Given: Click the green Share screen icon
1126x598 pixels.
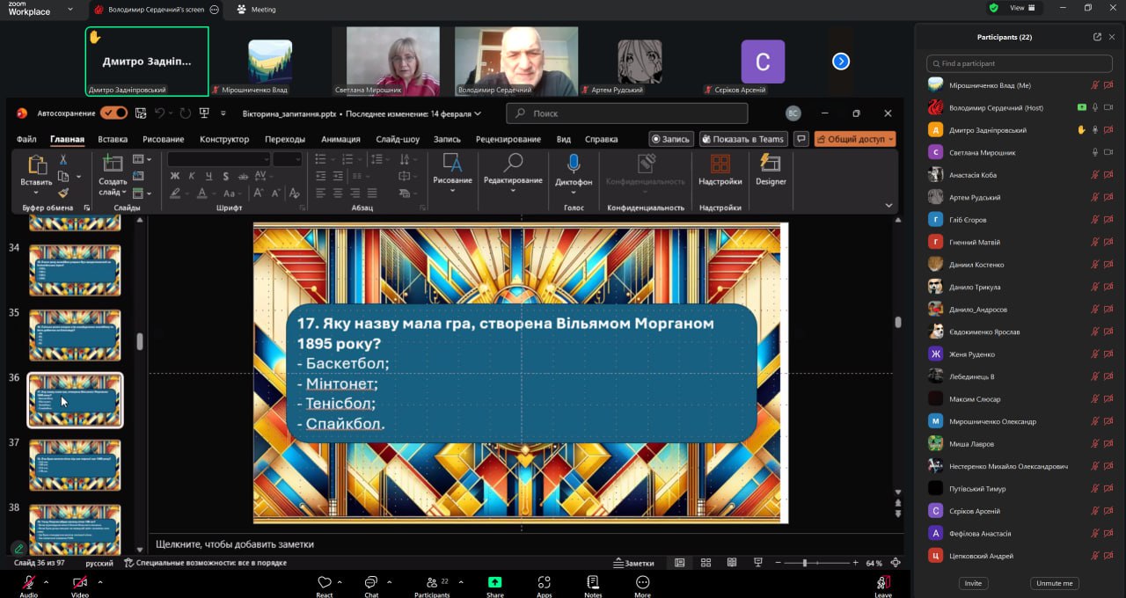Looking at the screenshot, I should click(495, 582).
